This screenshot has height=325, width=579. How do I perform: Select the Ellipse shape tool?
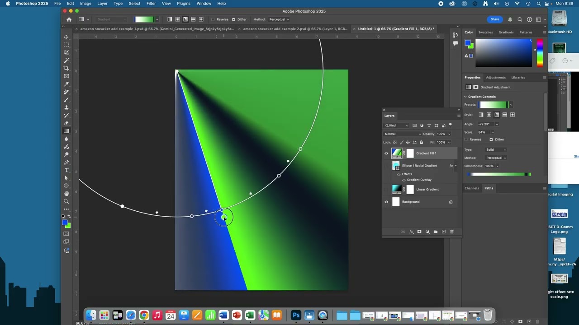(66, 186)
